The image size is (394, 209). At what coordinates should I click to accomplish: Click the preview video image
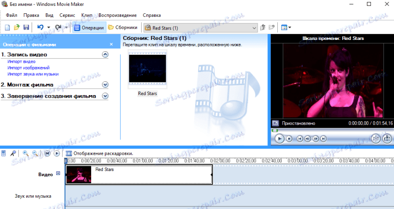333,80
